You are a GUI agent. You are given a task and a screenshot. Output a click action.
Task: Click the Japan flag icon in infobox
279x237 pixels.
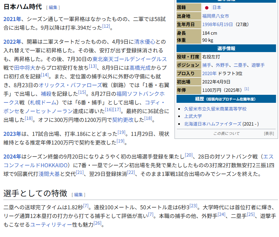pos(207,8)
